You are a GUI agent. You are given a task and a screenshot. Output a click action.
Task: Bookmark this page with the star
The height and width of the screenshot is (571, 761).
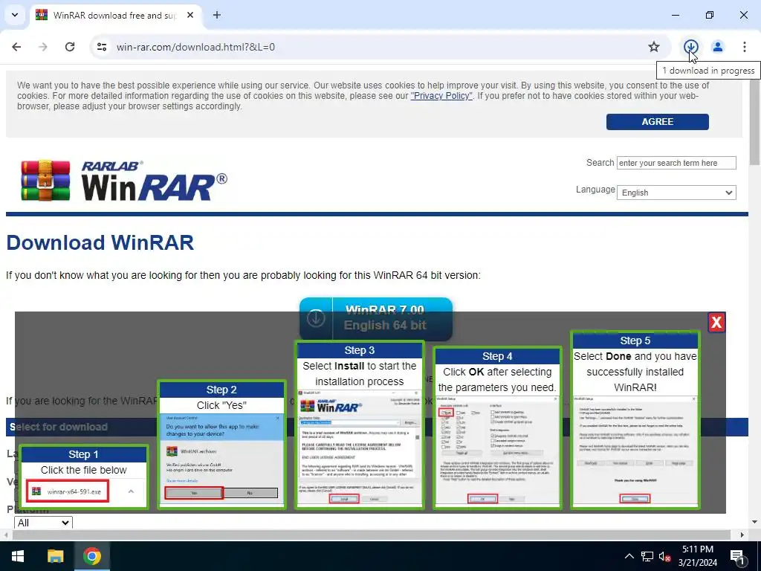pos(654,47)
